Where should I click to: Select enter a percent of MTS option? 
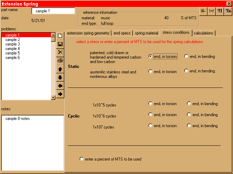pyautogui.click(x=82, y=159)
